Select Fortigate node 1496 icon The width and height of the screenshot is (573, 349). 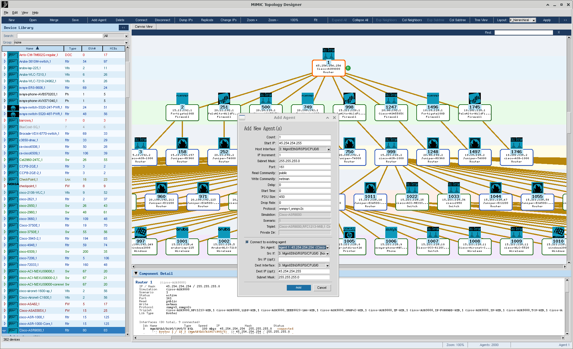tap(433, 98)
